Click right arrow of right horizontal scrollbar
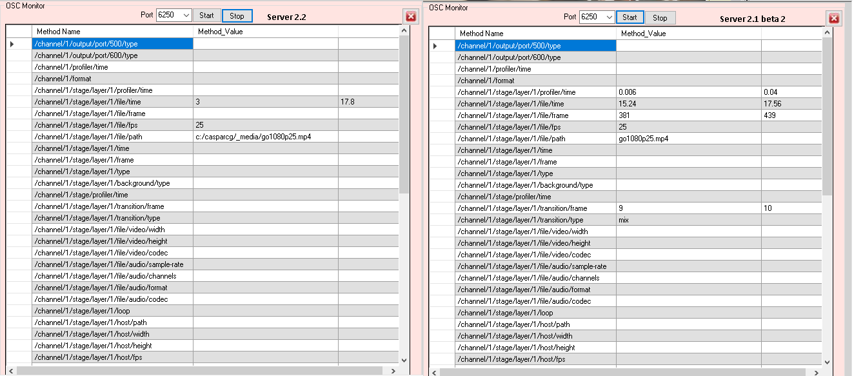863x376 pixels. tap(816, 373)
